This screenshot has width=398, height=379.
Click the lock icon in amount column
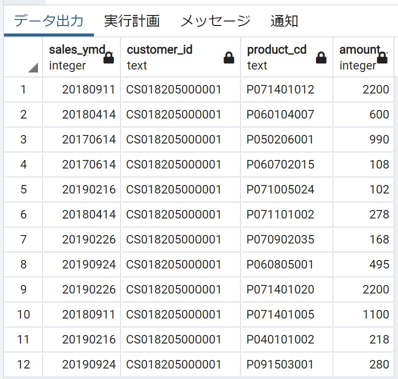pyautogui.click(x=382, y=57)
